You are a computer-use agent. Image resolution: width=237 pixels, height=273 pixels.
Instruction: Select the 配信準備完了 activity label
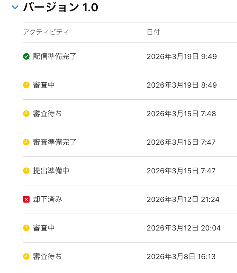click(x=55, y=56)
